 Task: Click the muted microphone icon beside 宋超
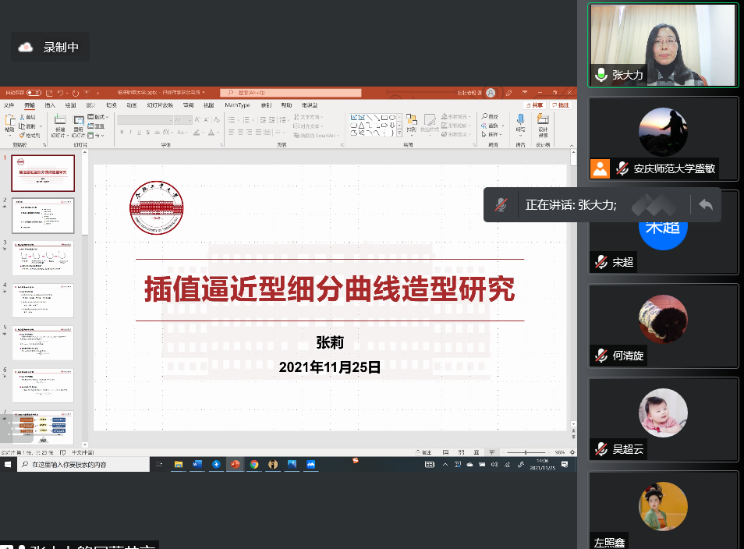[x=601, y=262]
